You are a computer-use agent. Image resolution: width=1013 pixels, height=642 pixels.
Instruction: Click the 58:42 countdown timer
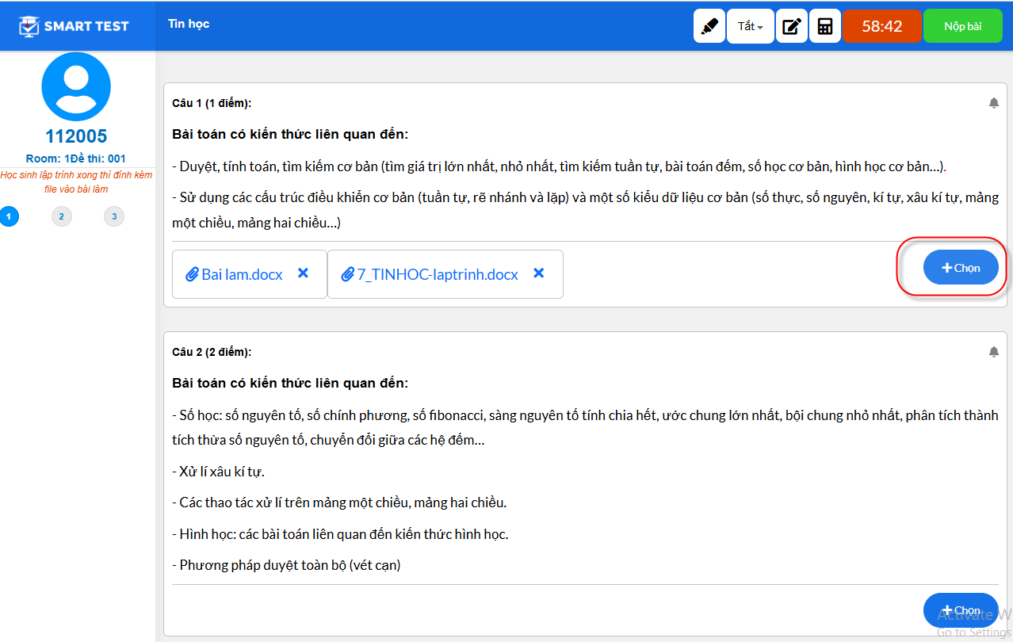(x=882, y=26)
